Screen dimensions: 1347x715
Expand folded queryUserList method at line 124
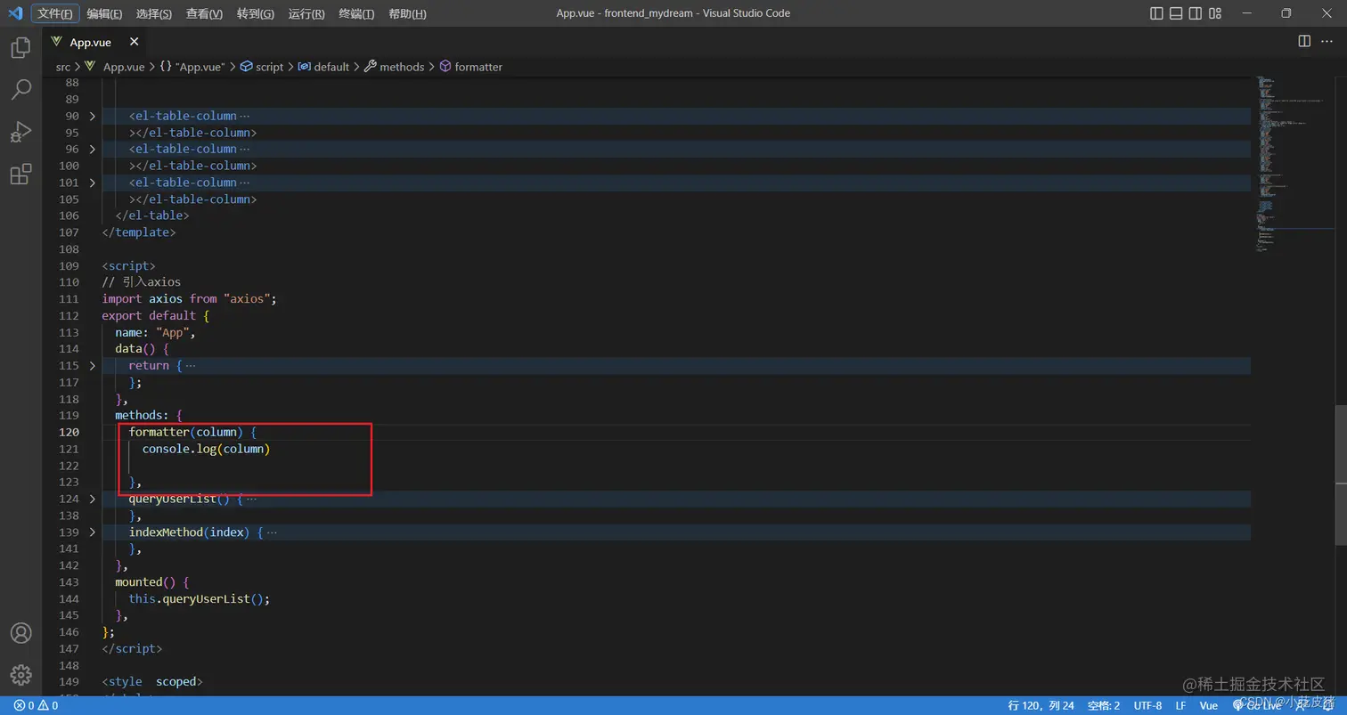coord(93,499)
